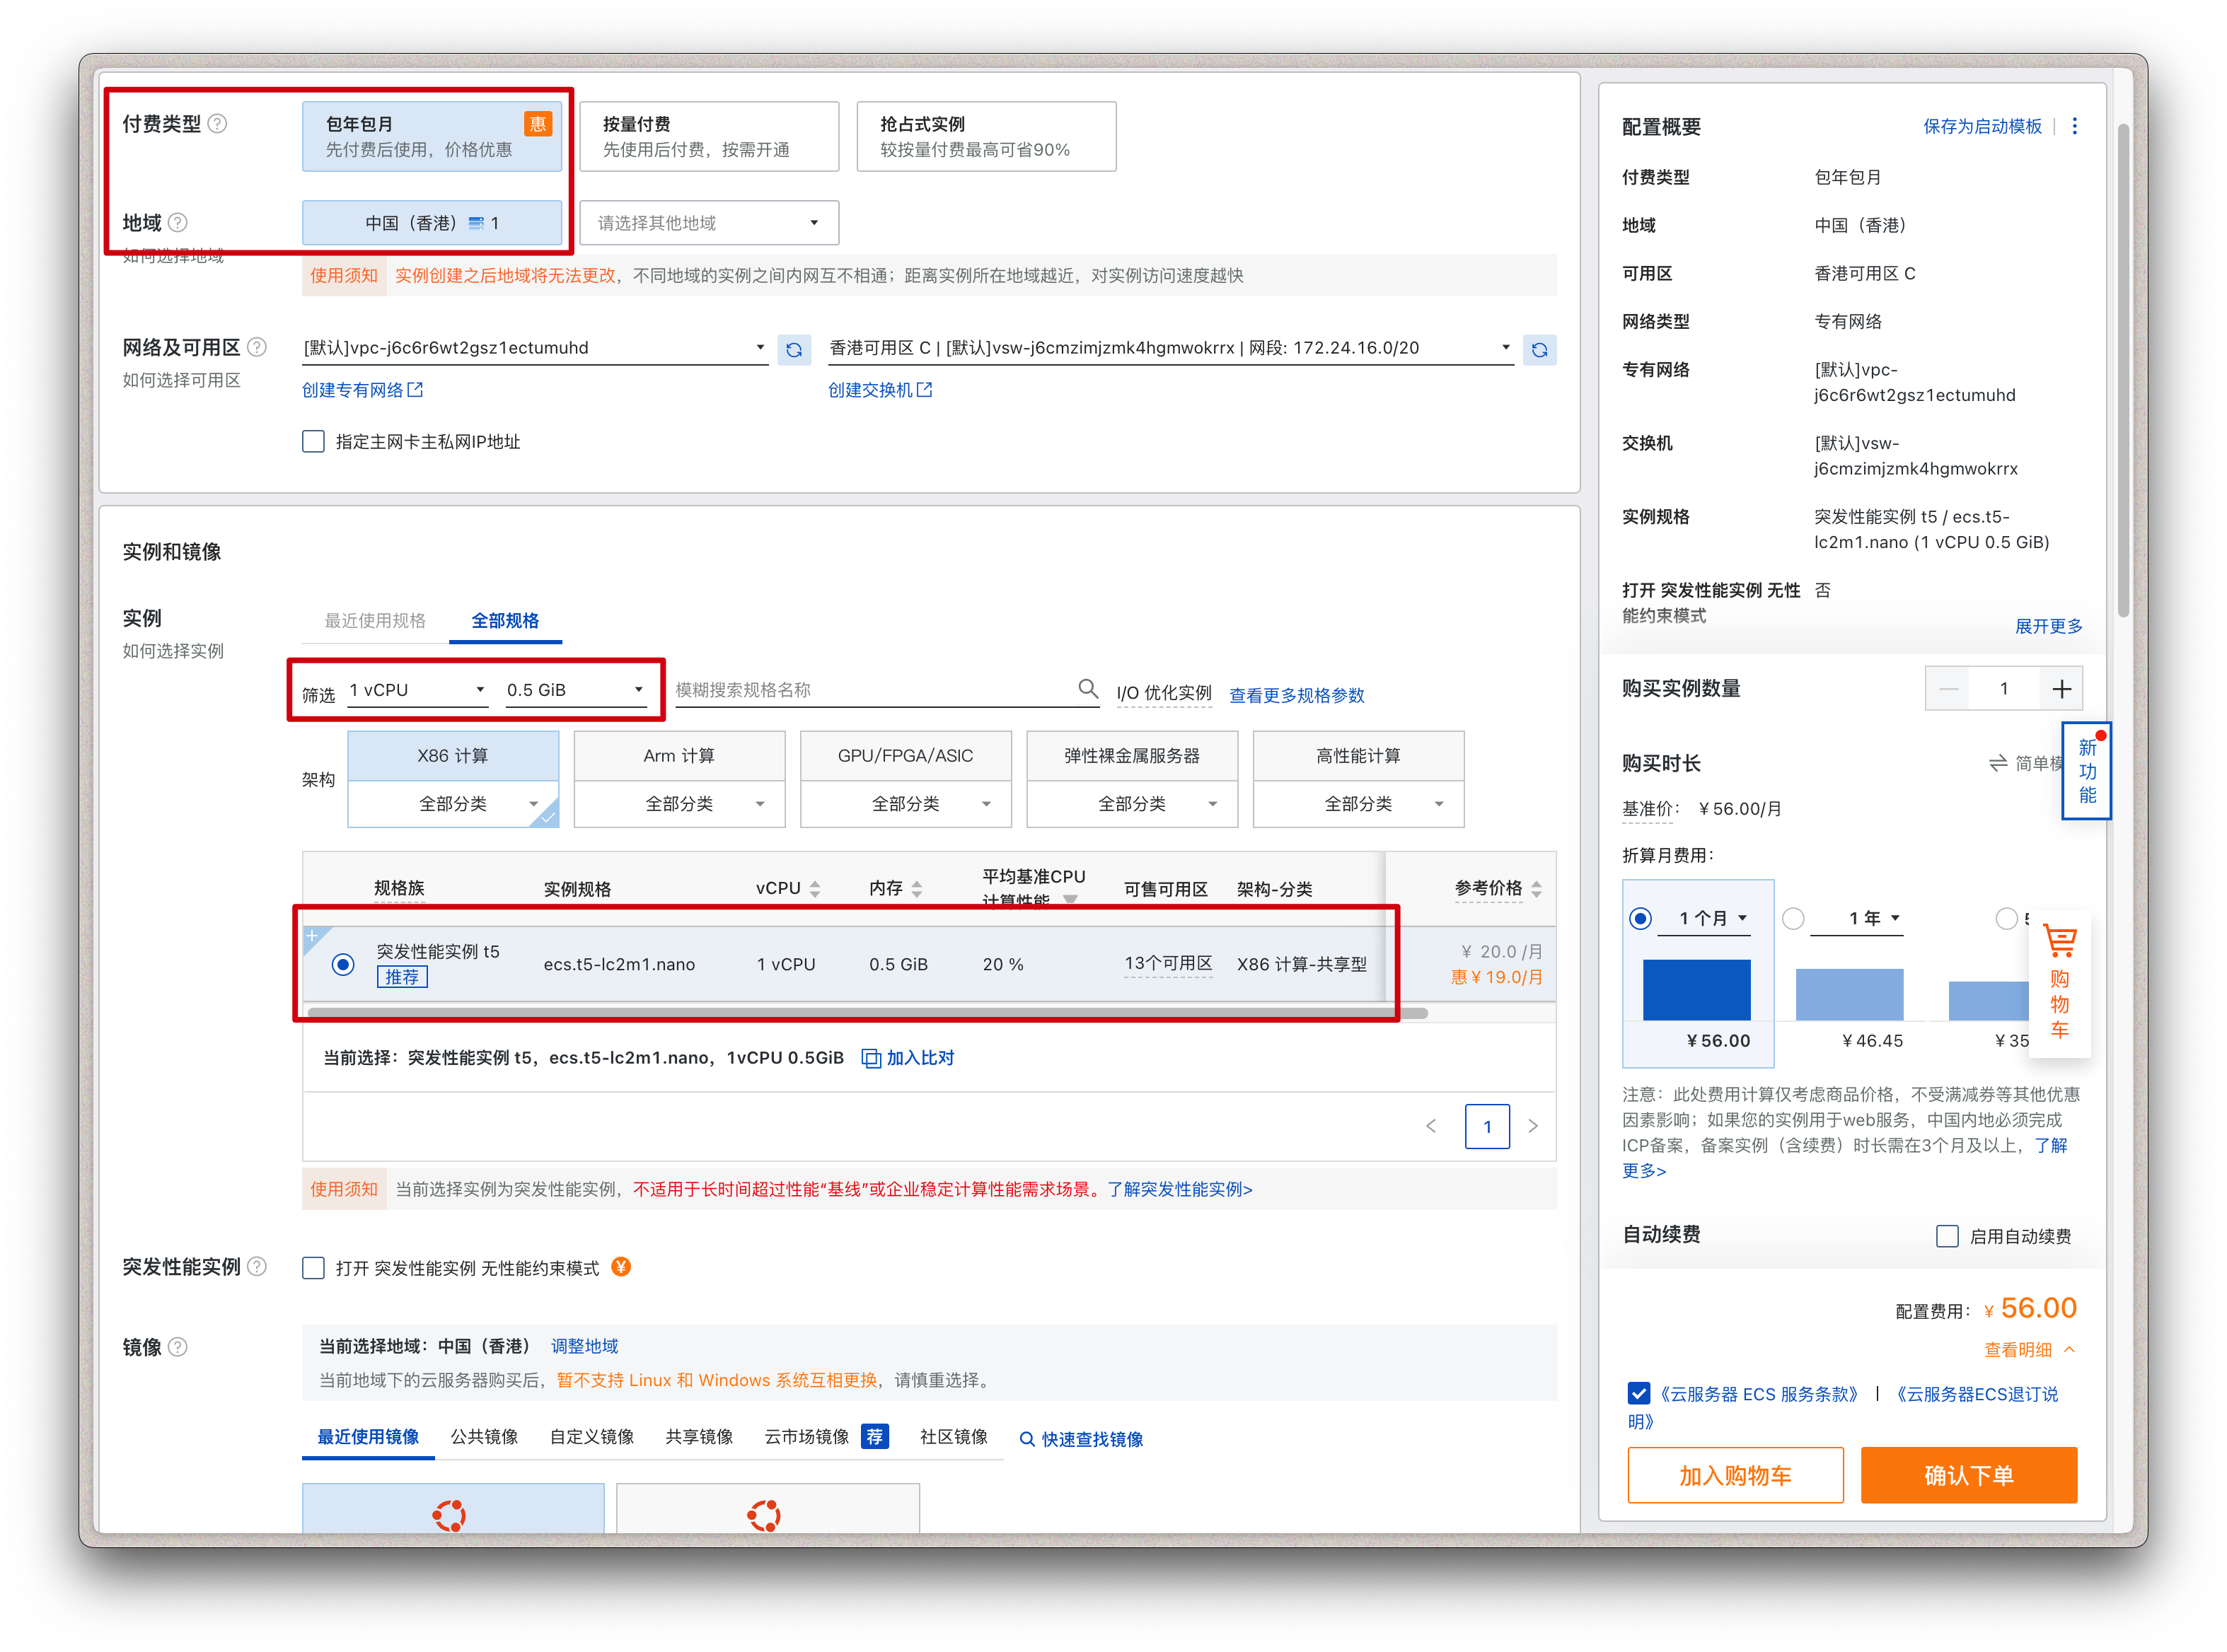Check 指定主网卡主私网IP地址

pos(313,441)
